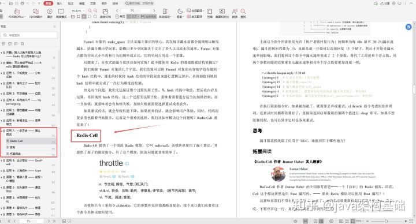Screen dimensions: 416x224
Task: Toggle 单页 single page view
Action: [120, 16]
